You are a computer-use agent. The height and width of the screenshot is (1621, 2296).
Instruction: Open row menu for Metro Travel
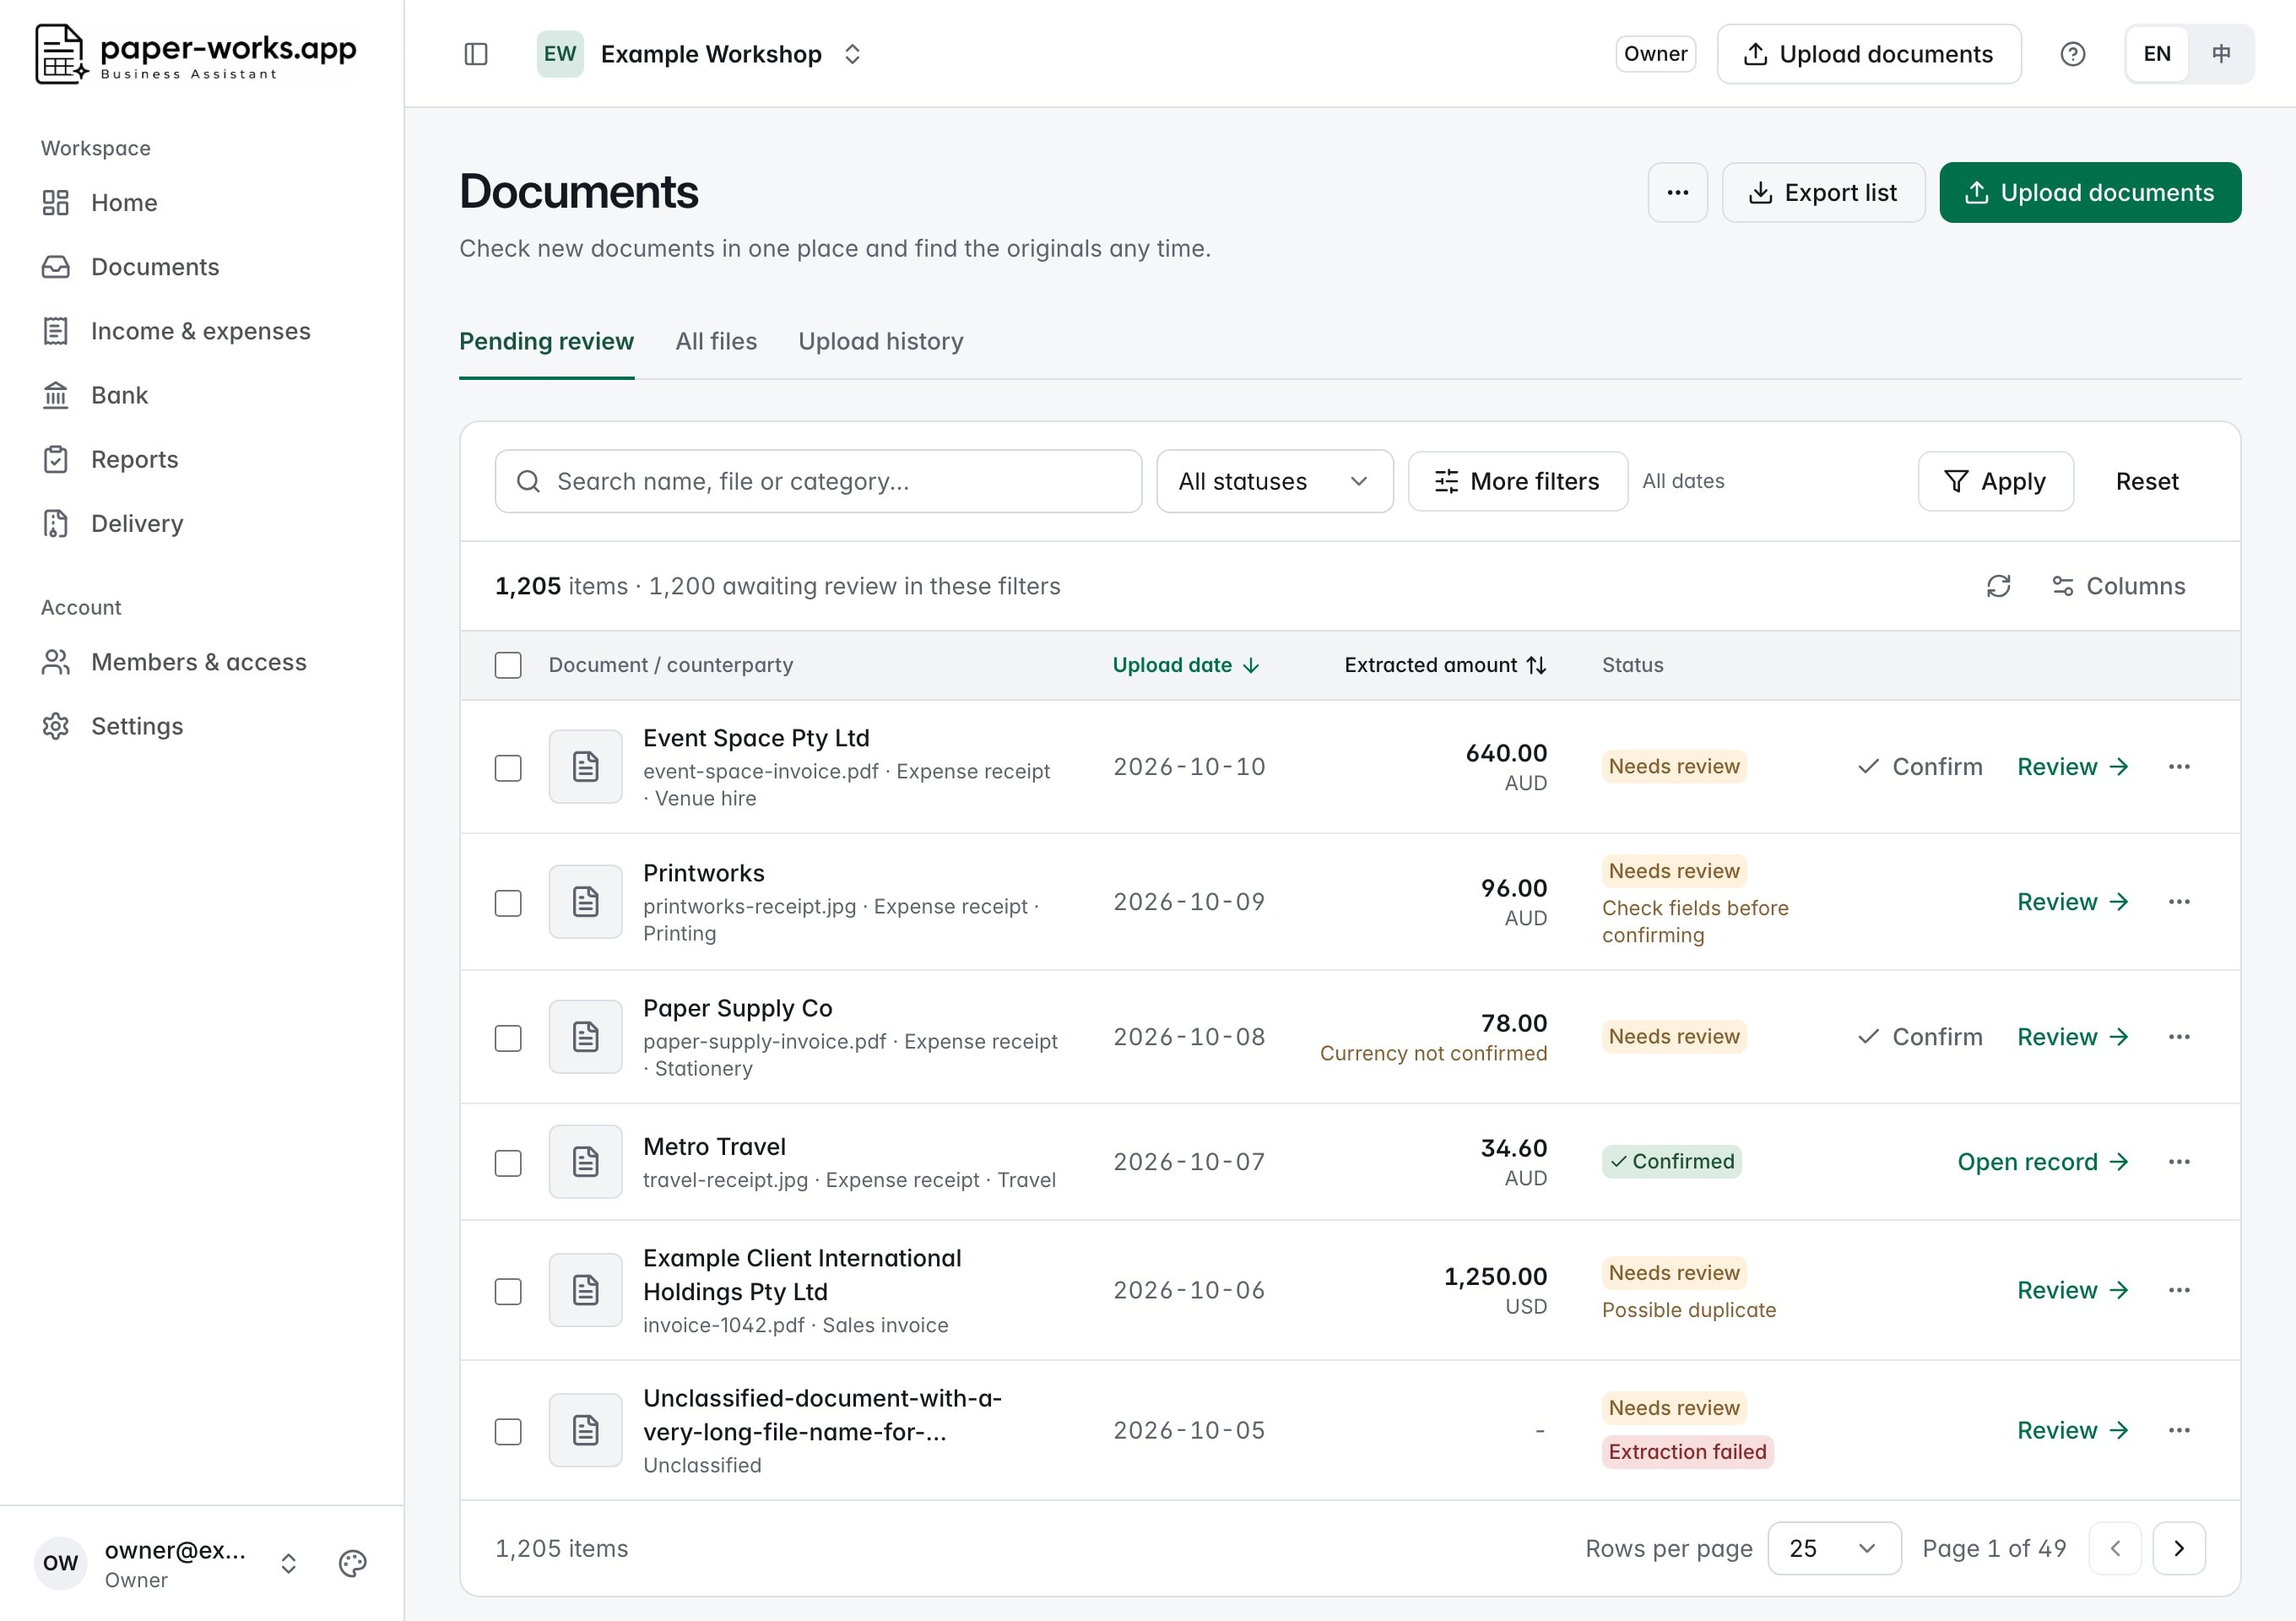click(x=2179, y=1162)
